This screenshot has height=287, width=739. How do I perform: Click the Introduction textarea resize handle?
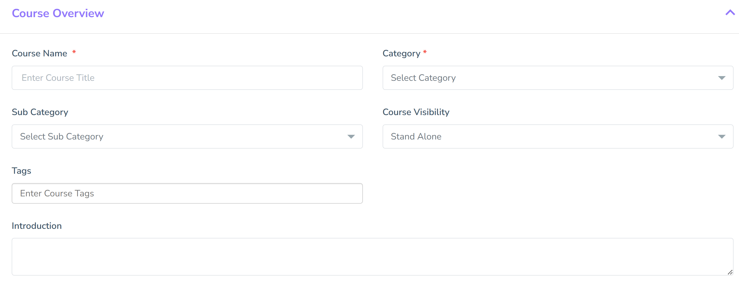[x=730, y=272]
